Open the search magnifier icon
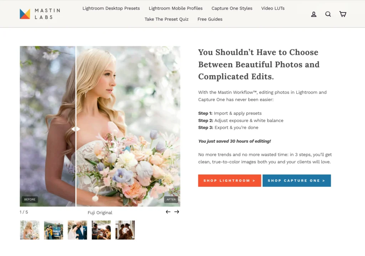This screenshot has width=365, height=256. point(328,14)
